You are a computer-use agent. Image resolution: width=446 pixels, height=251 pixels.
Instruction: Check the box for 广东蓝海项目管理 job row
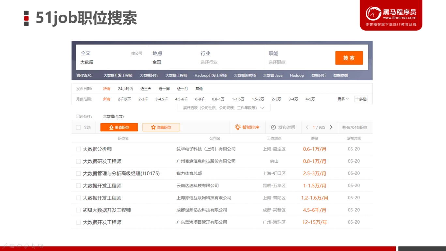78,222
